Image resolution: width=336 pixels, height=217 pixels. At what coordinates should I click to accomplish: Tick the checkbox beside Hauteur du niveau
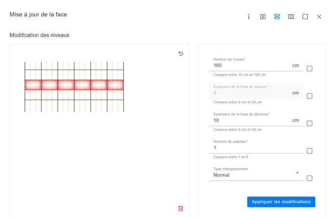pos(310,69)
